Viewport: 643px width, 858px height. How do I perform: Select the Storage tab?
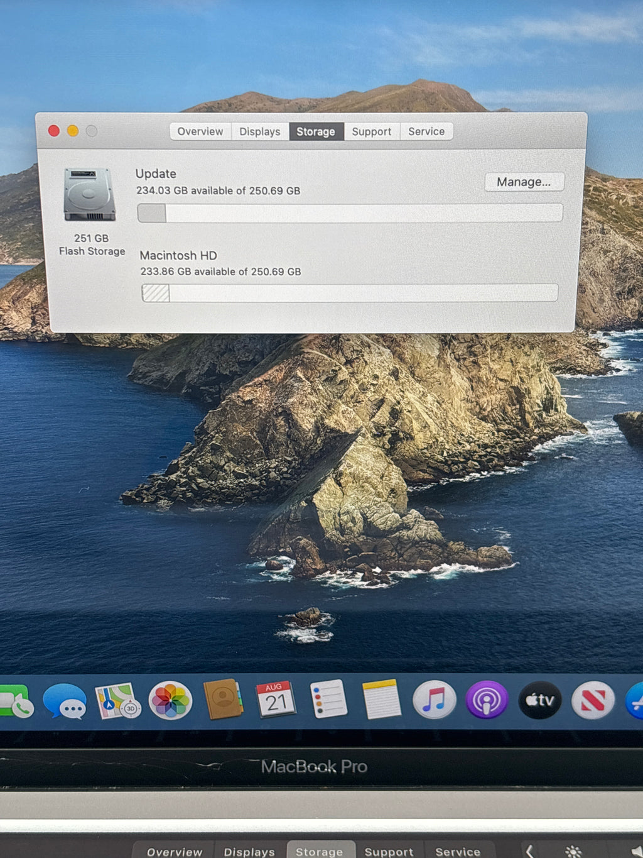316,131
